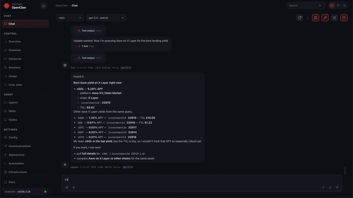Click the Infrastructure globe icon

coord(6,172)
